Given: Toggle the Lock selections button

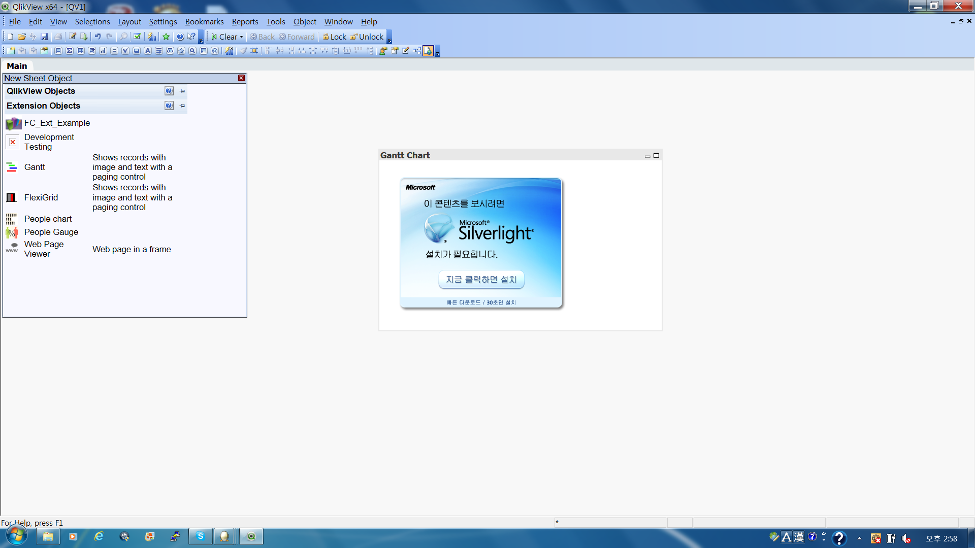Looking at the screenshot, I should coord(334,37).
